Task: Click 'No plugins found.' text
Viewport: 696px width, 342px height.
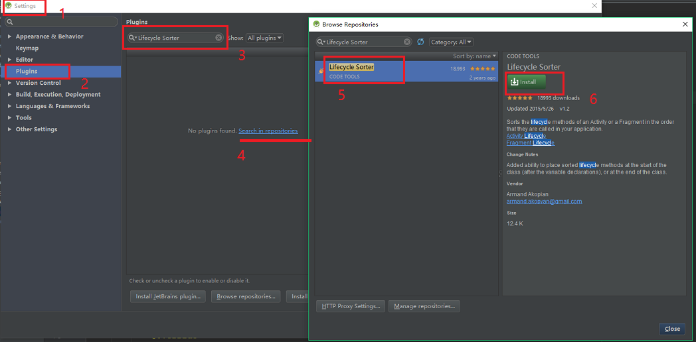Action: click(213, 131)
